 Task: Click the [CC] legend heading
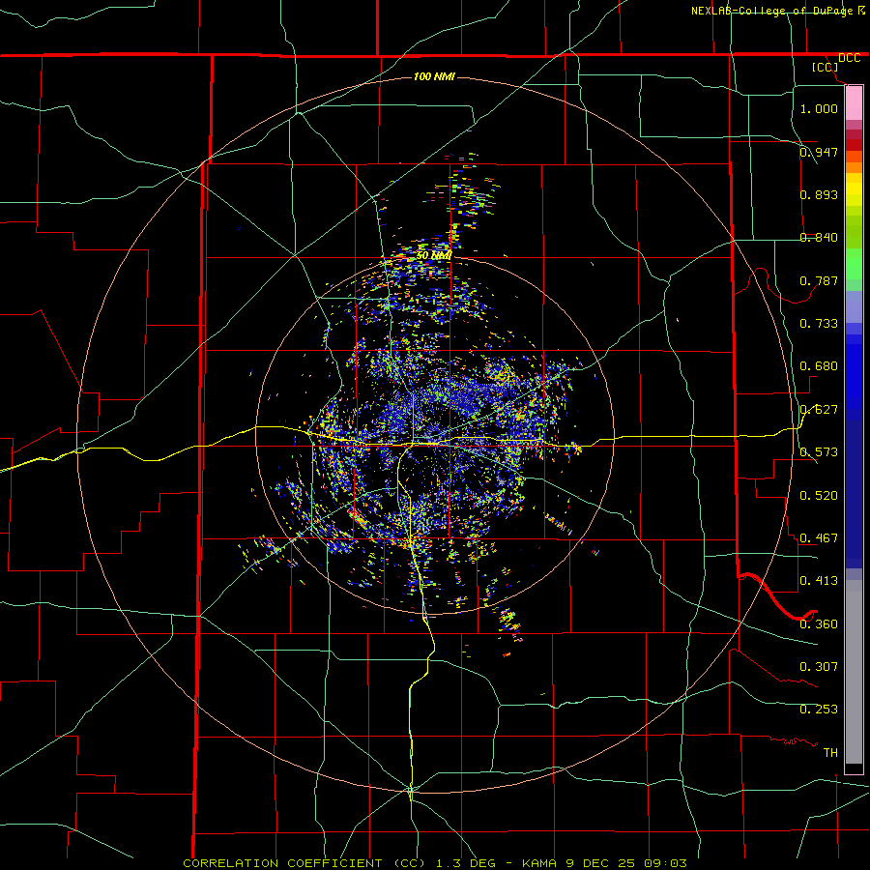tap(825, 67)
